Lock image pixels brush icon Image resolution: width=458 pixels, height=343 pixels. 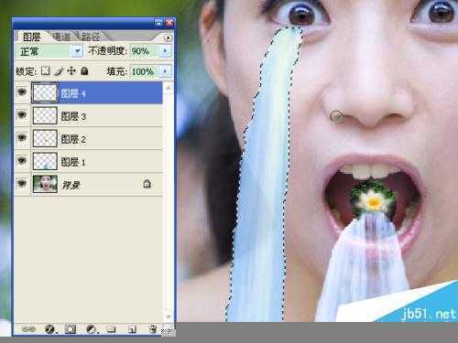tap(59, 71)
